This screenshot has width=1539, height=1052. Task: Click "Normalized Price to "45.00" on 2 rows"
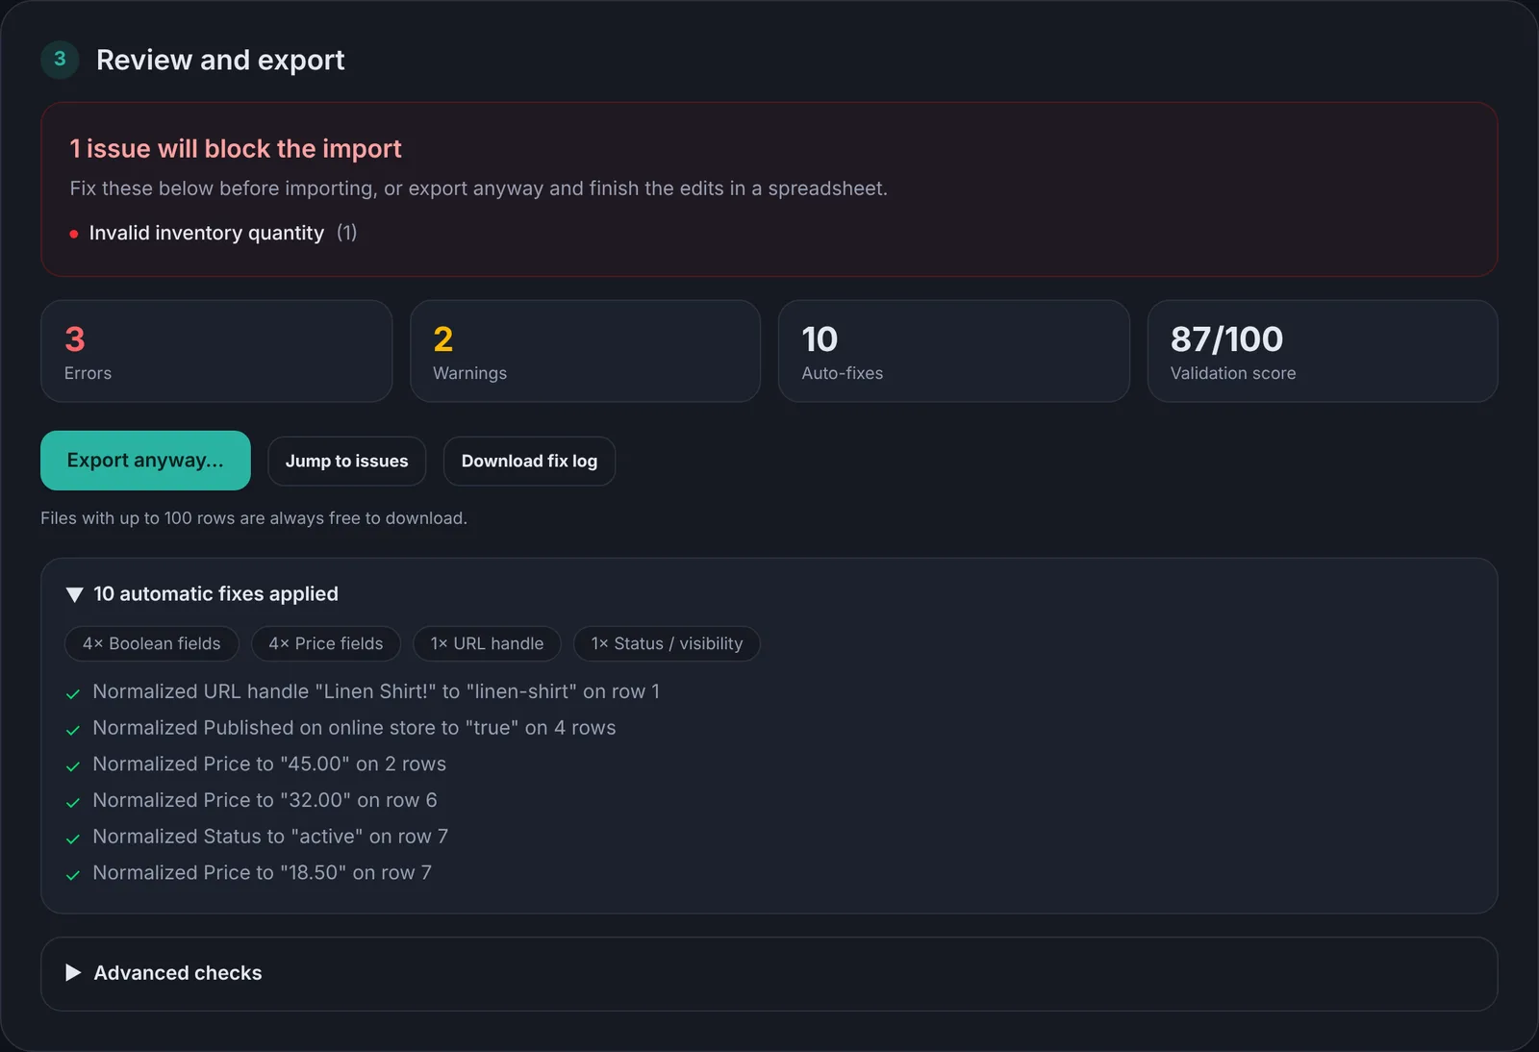point(269,764)
